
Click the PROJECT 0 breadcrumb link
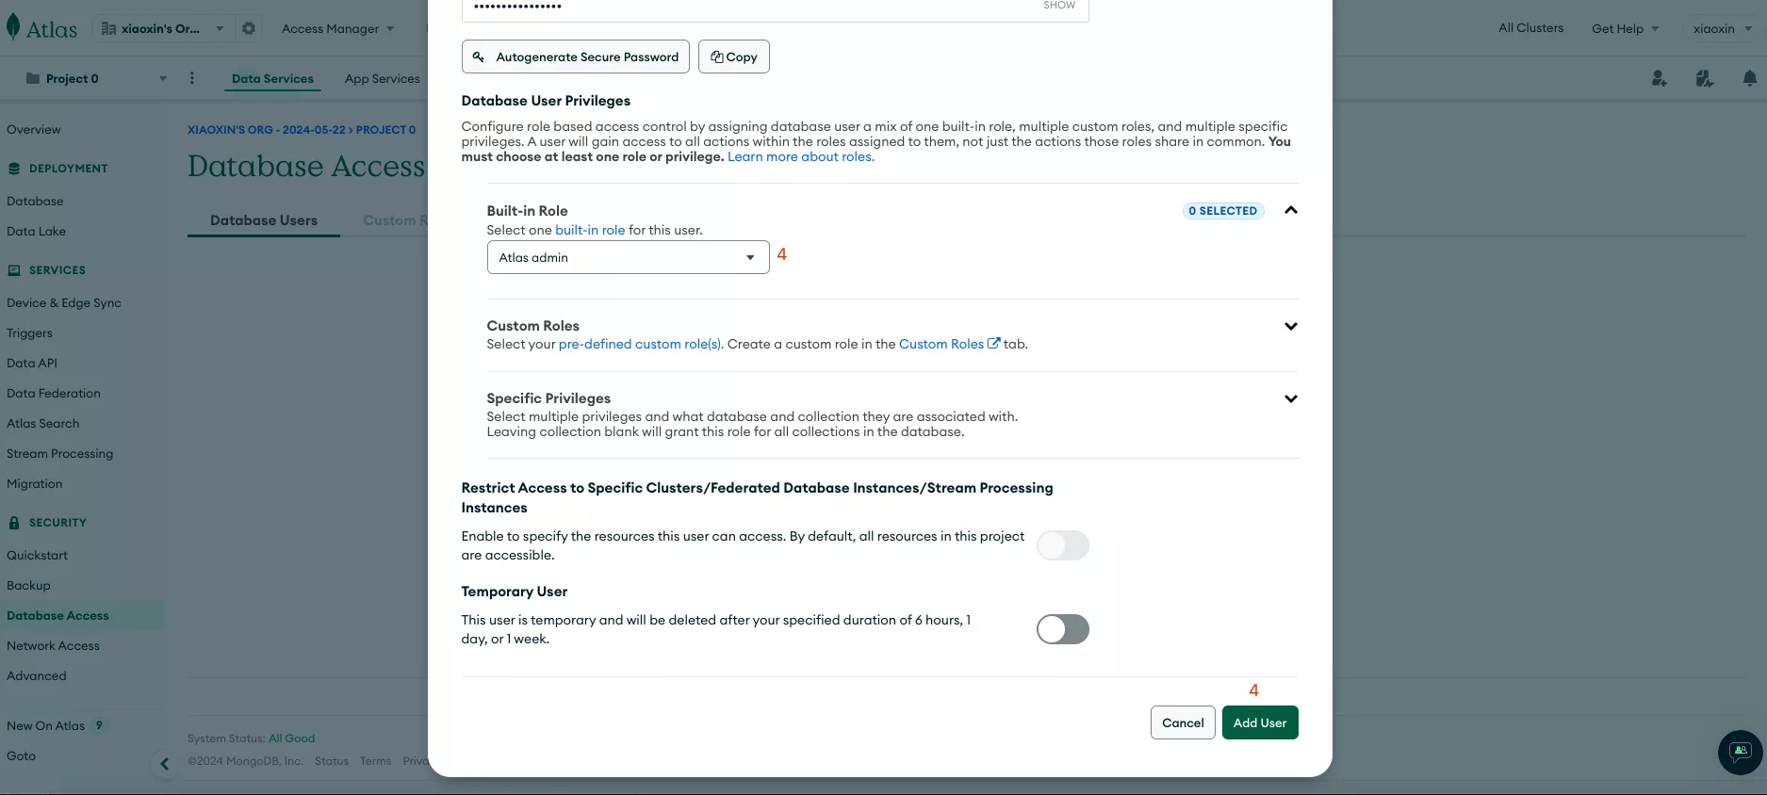point(385,130)
